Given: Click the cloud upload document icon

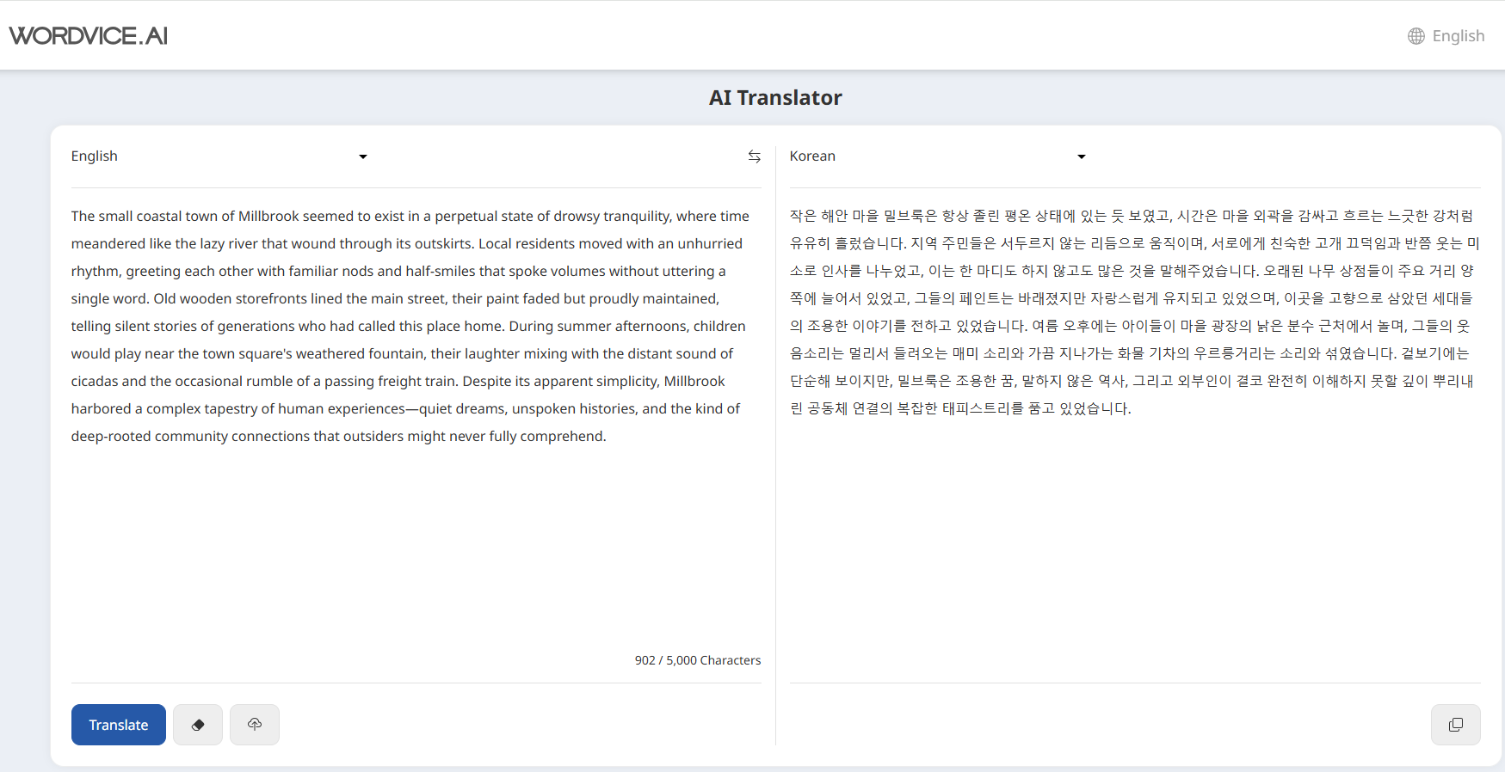Looking at the screenshot, I should click(255, 725).
